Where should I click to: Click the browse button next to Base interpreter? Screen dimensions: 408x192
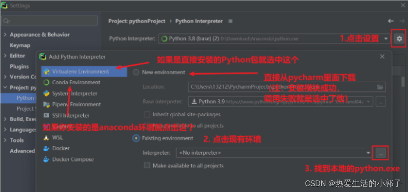tap(380, 102)
